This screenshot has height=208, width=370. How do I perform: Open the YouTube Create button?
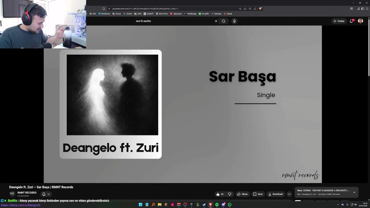click(339, 21)
